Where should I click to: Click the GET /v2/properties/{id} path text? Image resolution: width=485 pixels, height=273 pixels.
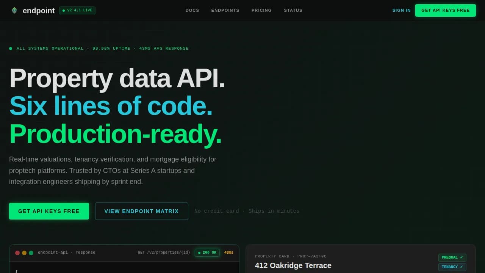[x=164, y=253]
